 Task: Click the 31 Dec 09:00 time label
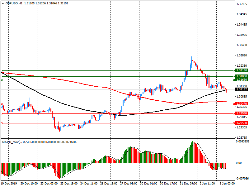coord(189,184)
